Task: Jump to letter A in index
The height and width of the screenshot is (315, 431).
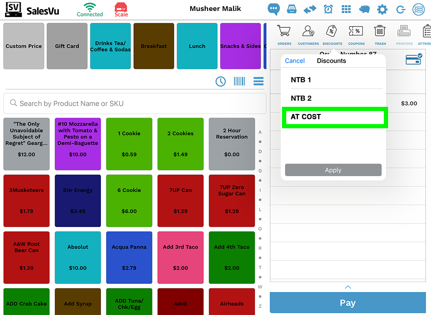Action: [260, 132]
